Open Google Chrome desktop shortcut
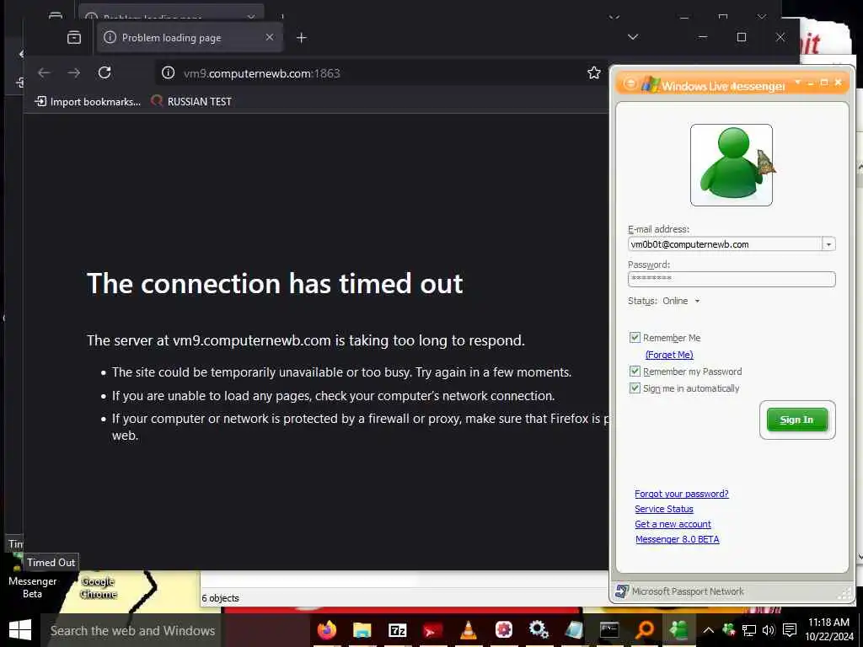863x647 pixels. [99, 587]
